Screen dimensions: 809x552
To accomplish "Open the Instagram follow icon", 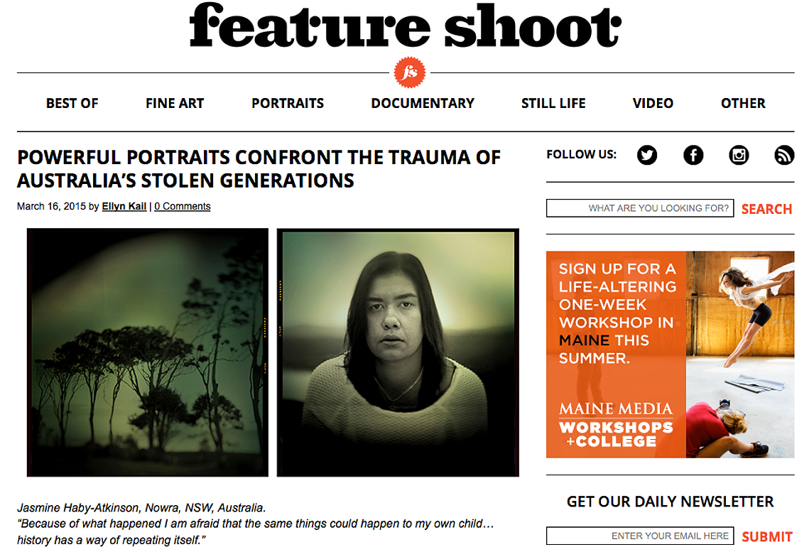I will point(738,155).
